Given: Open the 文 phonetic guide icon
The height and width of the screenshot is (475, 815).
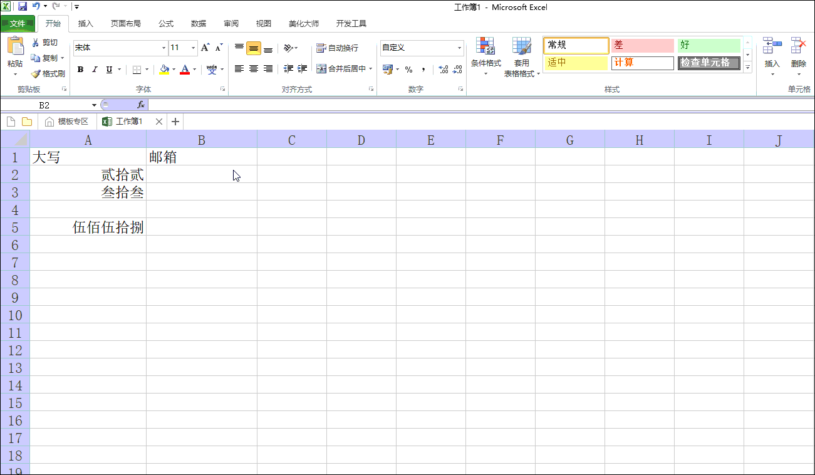Looking at the screenshot, I should coord(212,70).
